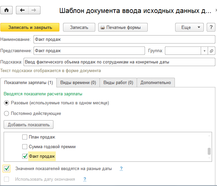Click into the Подсказка text field

pyautogui.click(x=119, y=62)
